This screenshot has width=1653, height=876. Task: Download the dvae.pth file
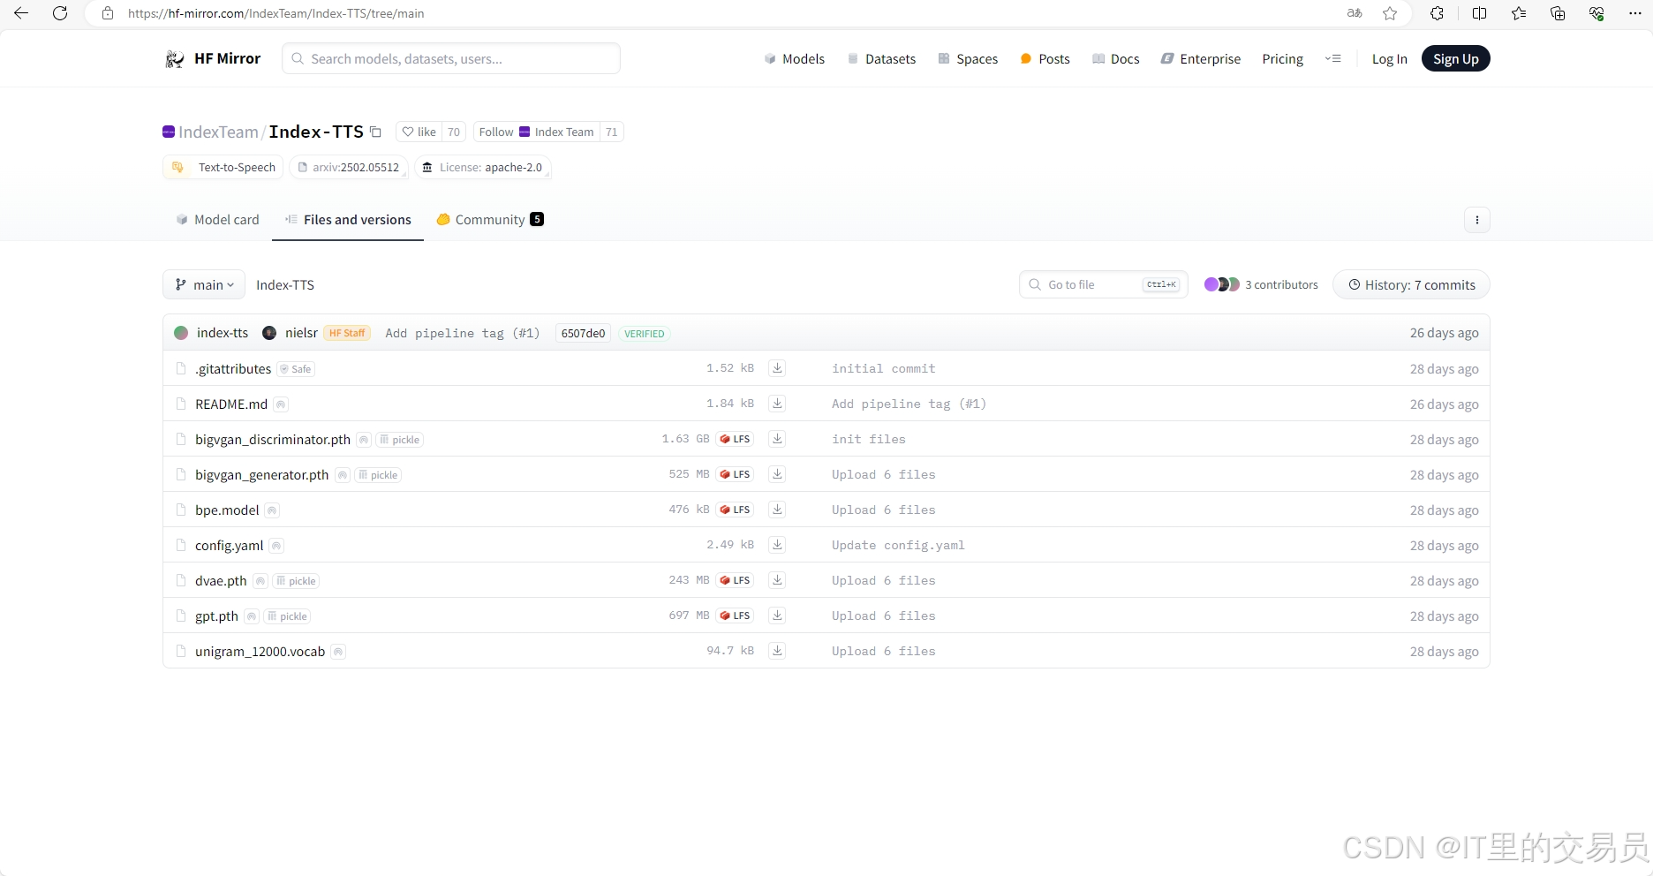point(777,580)
